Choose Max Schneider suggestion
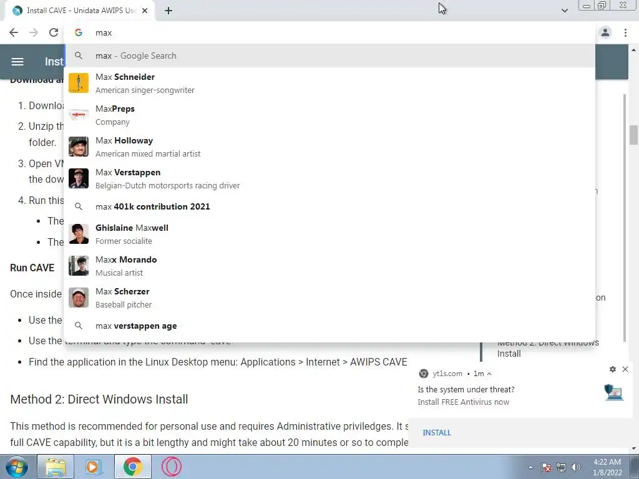Viewport: 639px width, 479px height. [329, 83]
